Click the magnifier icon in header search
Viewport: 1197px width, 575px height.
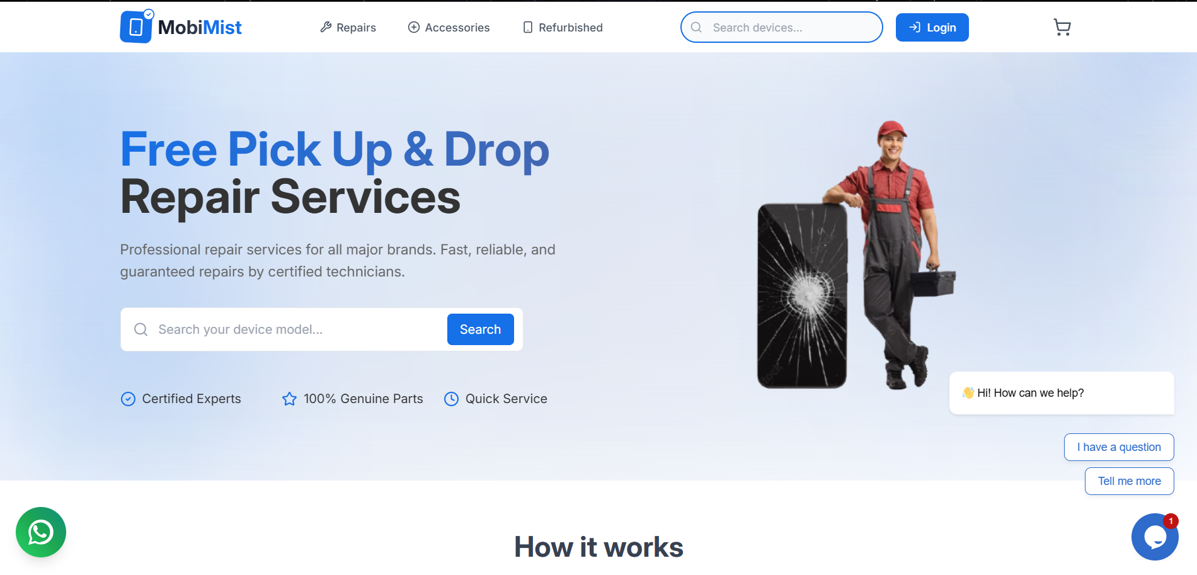(696, 27)
